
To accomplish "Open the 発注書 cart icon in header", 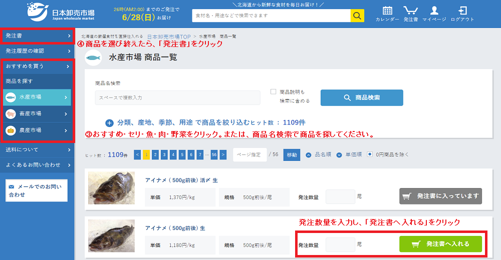I will [x=411, y=13].
